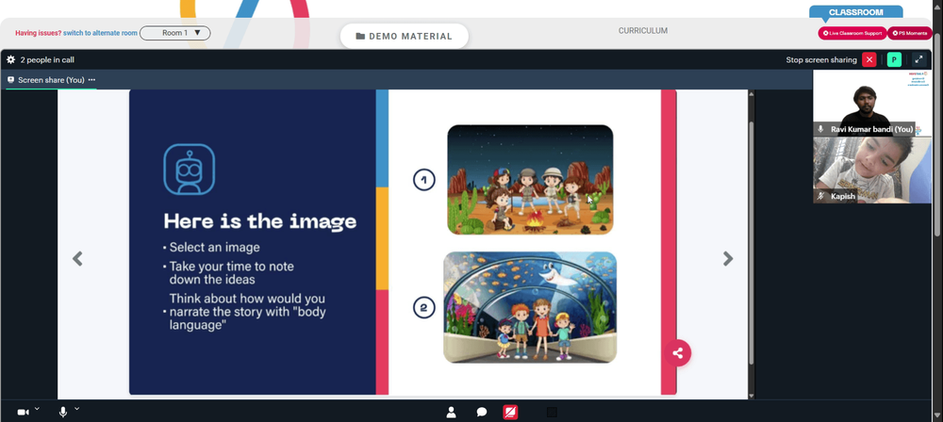Click the camera icon in bottom bar
This screenshot has width=943, height=422.
point(23,412)
